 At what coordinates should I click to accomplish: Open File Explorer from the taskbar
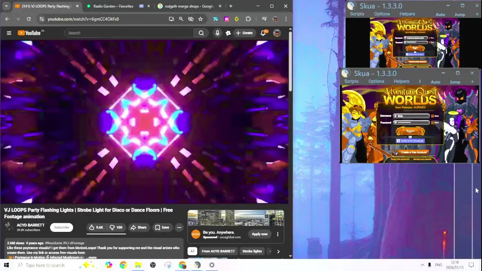[x=138, y=265]
